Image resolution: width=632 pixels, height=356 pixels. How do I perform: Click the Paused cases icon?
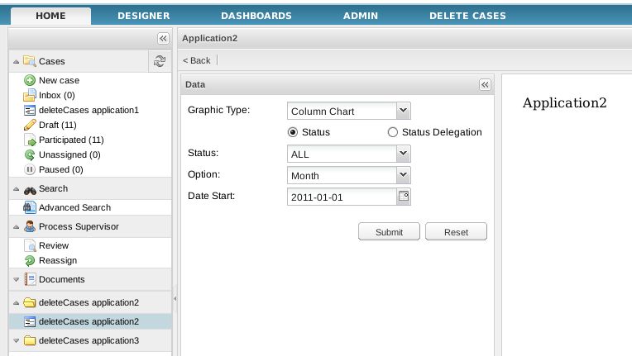tap(30, 169)
